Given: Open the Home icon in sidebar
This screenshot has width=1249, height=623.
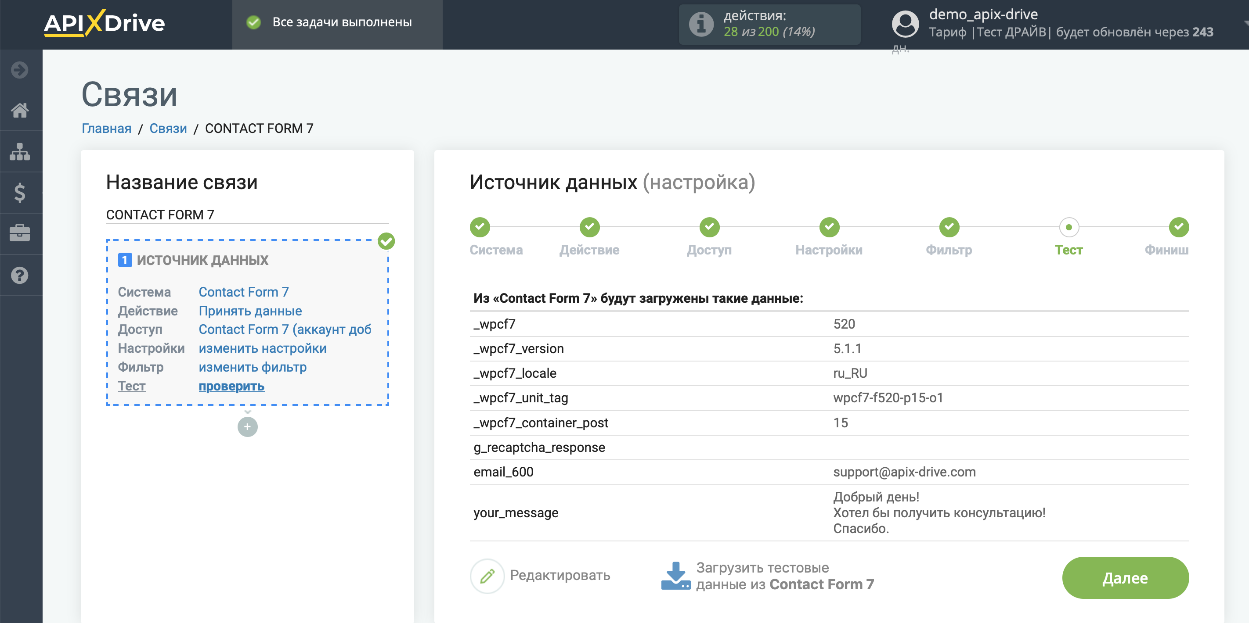Looking at the screenshot, I should (x=20, y=111).
